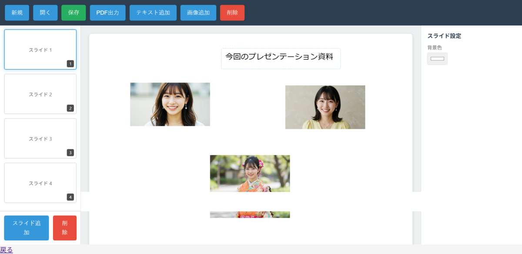Screen dimensions: 522x254
Task: Open the 背景色 color picker
Action: tap(437, 59)
